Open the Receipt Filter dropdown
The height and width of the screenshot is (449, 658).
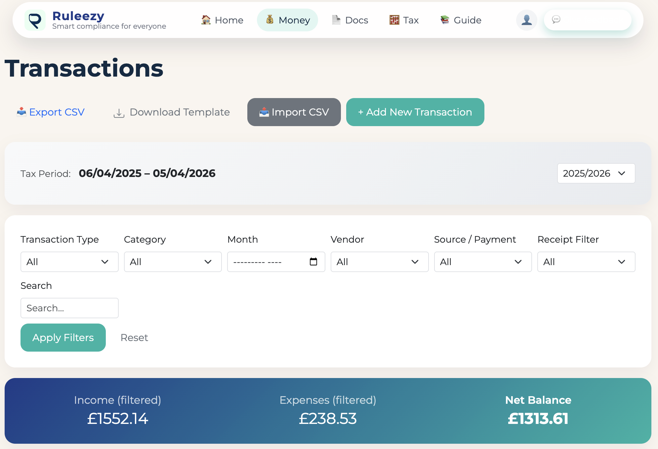(x=585, y=262)
